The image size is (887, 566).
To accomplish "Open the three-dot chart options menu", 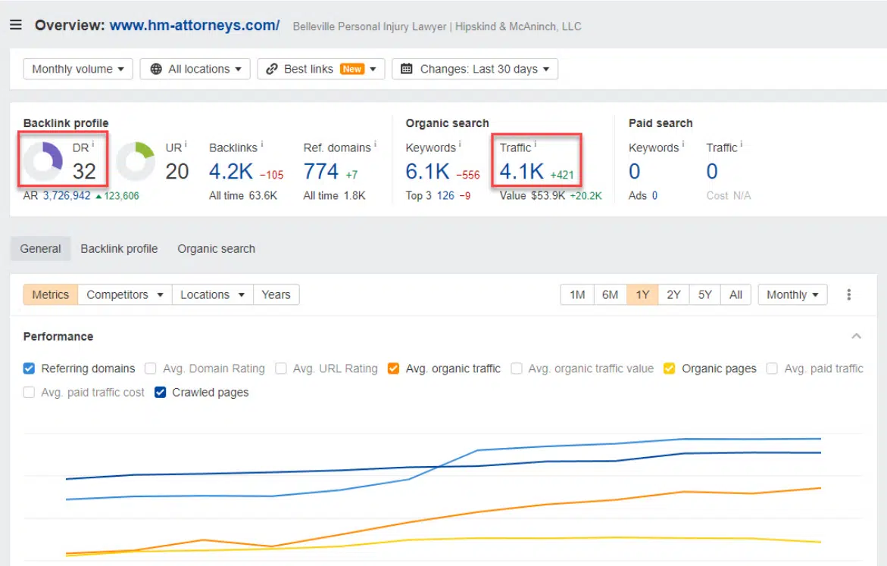I will pos(849,295).
